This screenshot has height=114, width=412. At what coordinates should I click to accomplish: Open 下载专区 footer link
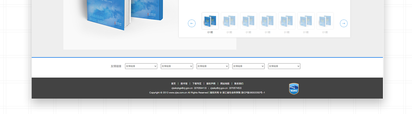(x=197, y=84)
